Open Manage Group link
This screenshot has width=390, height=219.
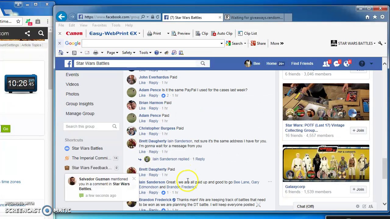coord(80,113)
